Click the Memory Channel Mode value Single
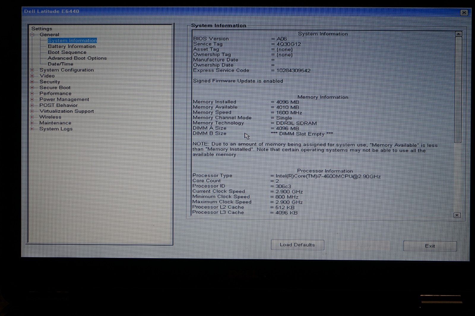Image resolution: width=475 pixels, height=316 pixels. pos(284,118)
